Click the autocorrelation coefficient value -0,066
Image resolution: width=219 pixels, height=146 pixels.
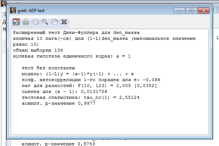(152, 80)
